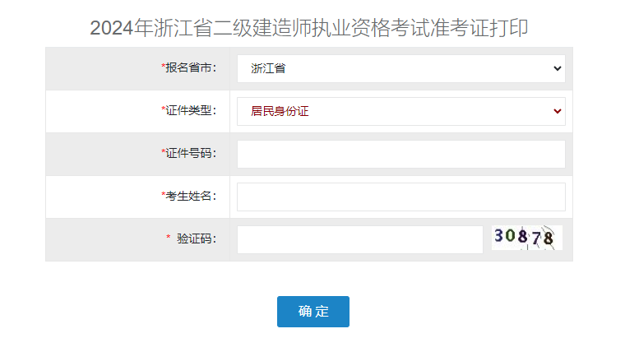Focus the 证件号码 input field
The height and width of the screenshot is (338, 625).
click(400, 154)
